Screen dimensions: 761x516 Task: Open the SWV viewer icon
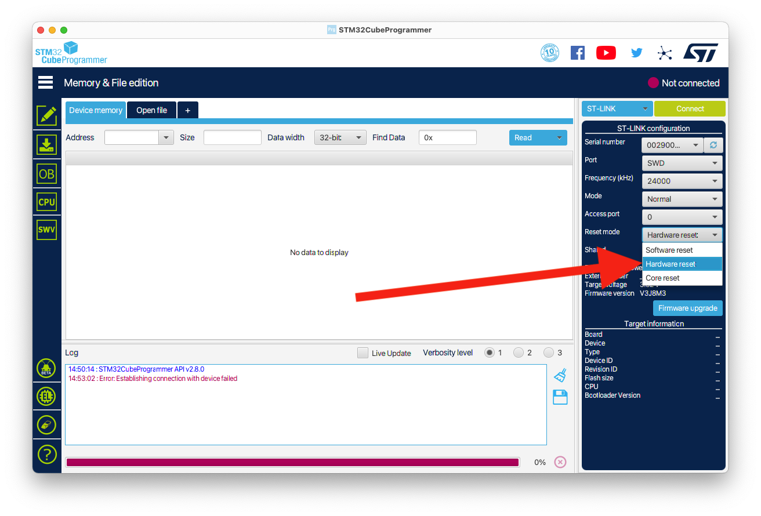coord(46,230)
